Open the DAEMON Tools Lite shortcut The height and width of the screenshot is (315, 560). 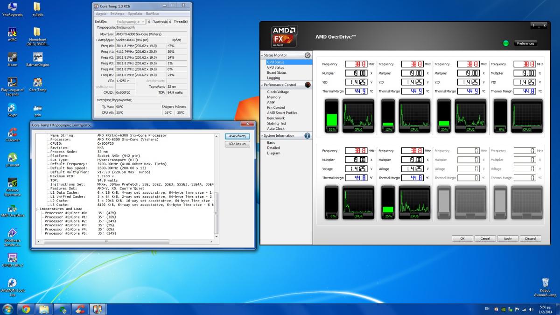tap(13, 287)
